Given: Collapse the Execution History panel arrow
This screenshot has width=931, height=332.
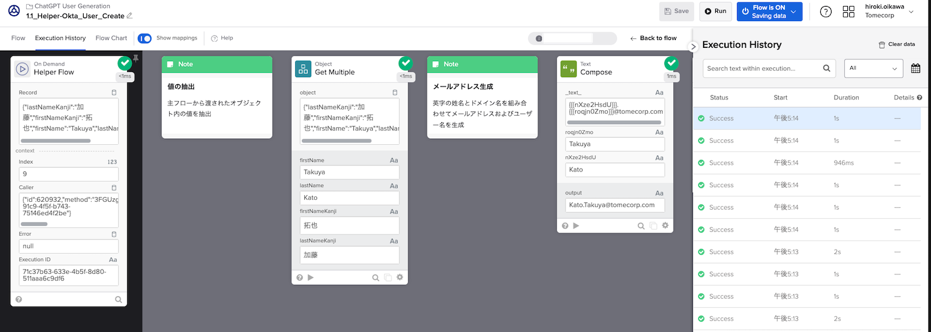Looking at the screenshot, I should (694, 46).
